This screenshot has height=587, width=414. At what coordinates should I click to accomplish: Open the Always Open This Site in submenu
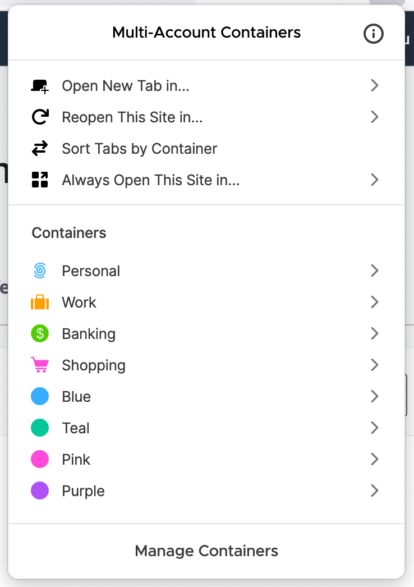click(x=374, y=180)
